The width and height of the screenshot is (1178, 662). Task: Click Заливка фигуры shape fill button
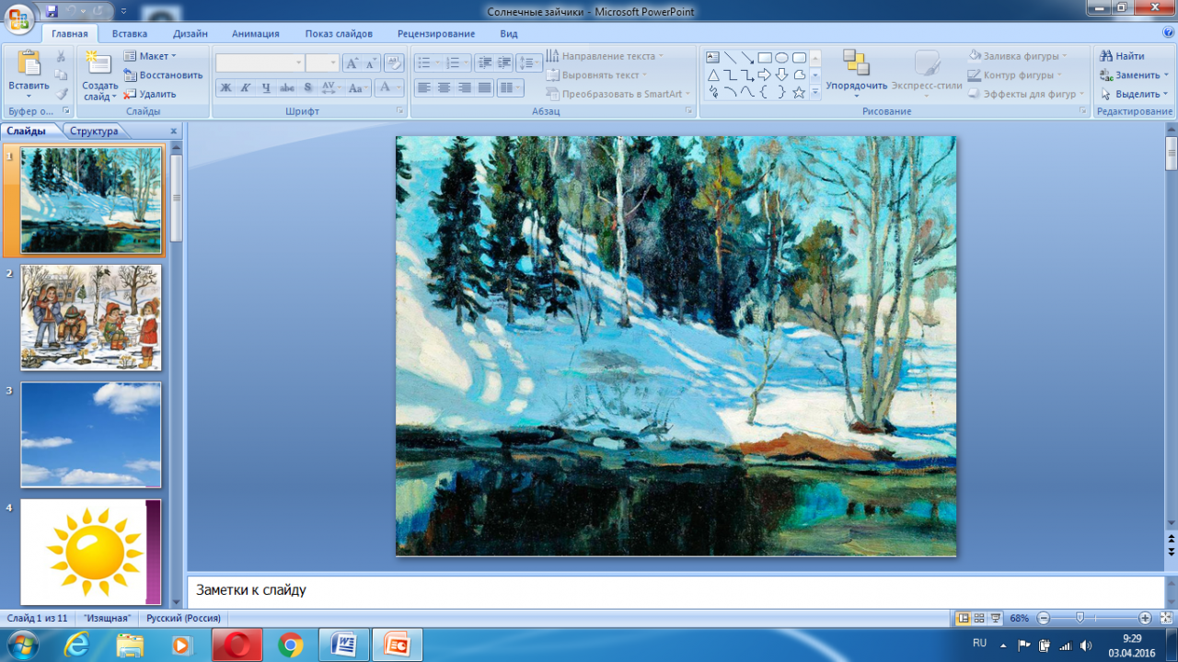[x=1018, y=56]
